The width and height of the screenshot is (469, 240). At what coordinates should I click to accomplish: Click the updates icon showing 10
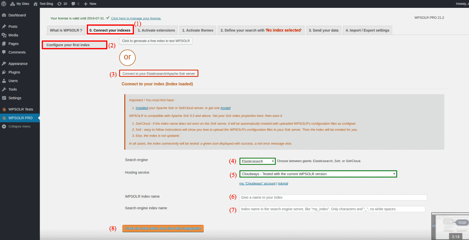(x=60, y=4)
